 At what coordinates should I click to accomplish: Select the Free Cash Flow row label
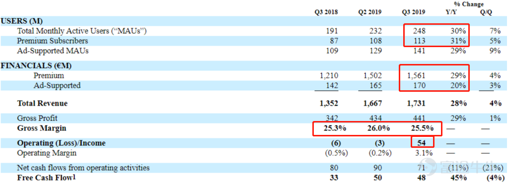[47, 178]
